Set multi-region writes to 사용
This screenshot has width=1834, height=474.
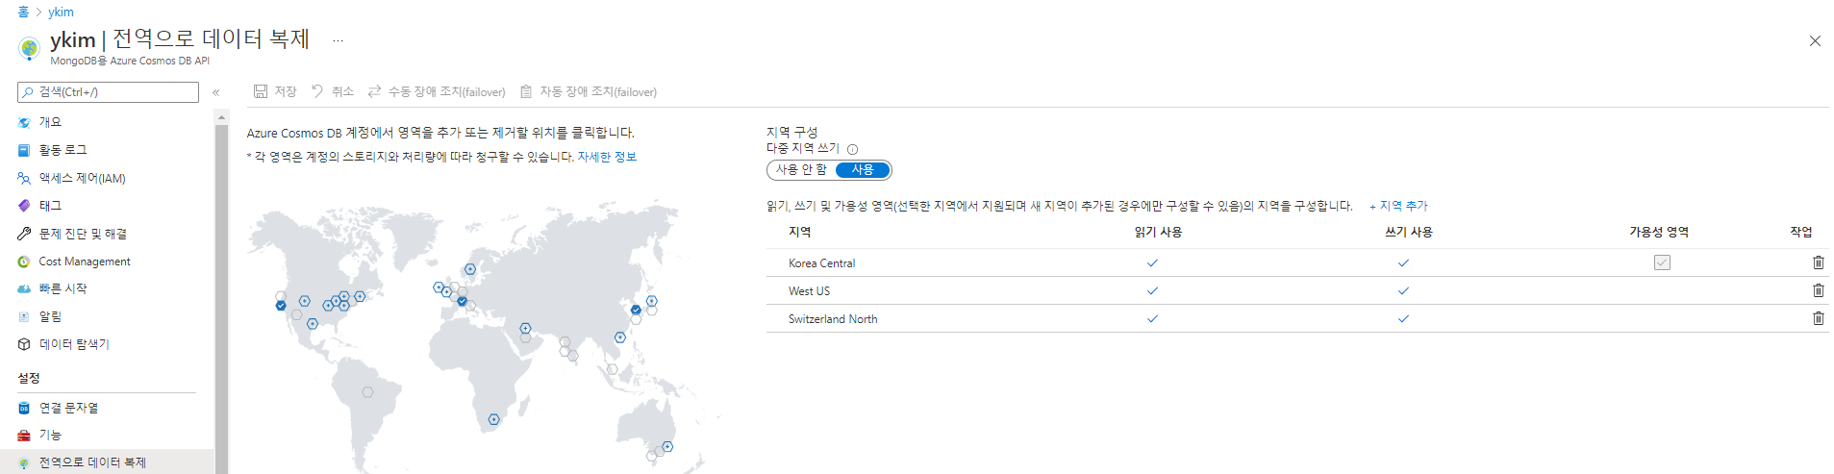tap(863, 170)
